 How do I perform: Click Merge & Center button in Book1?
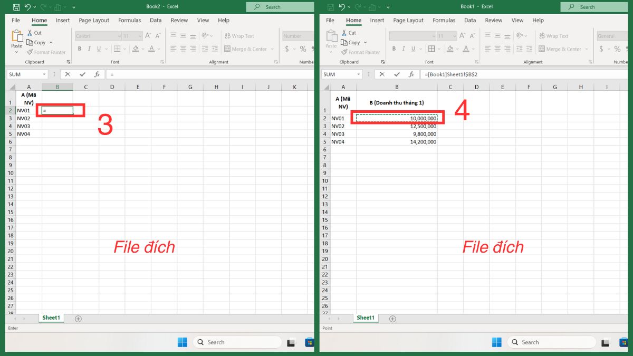(559, 49)
